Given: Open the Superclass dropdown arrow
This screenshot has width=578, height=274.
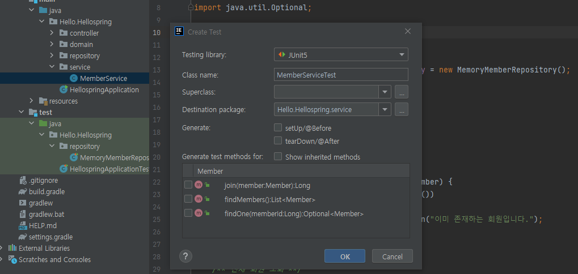Looking at the screenshot, I should tap(385, 92).
